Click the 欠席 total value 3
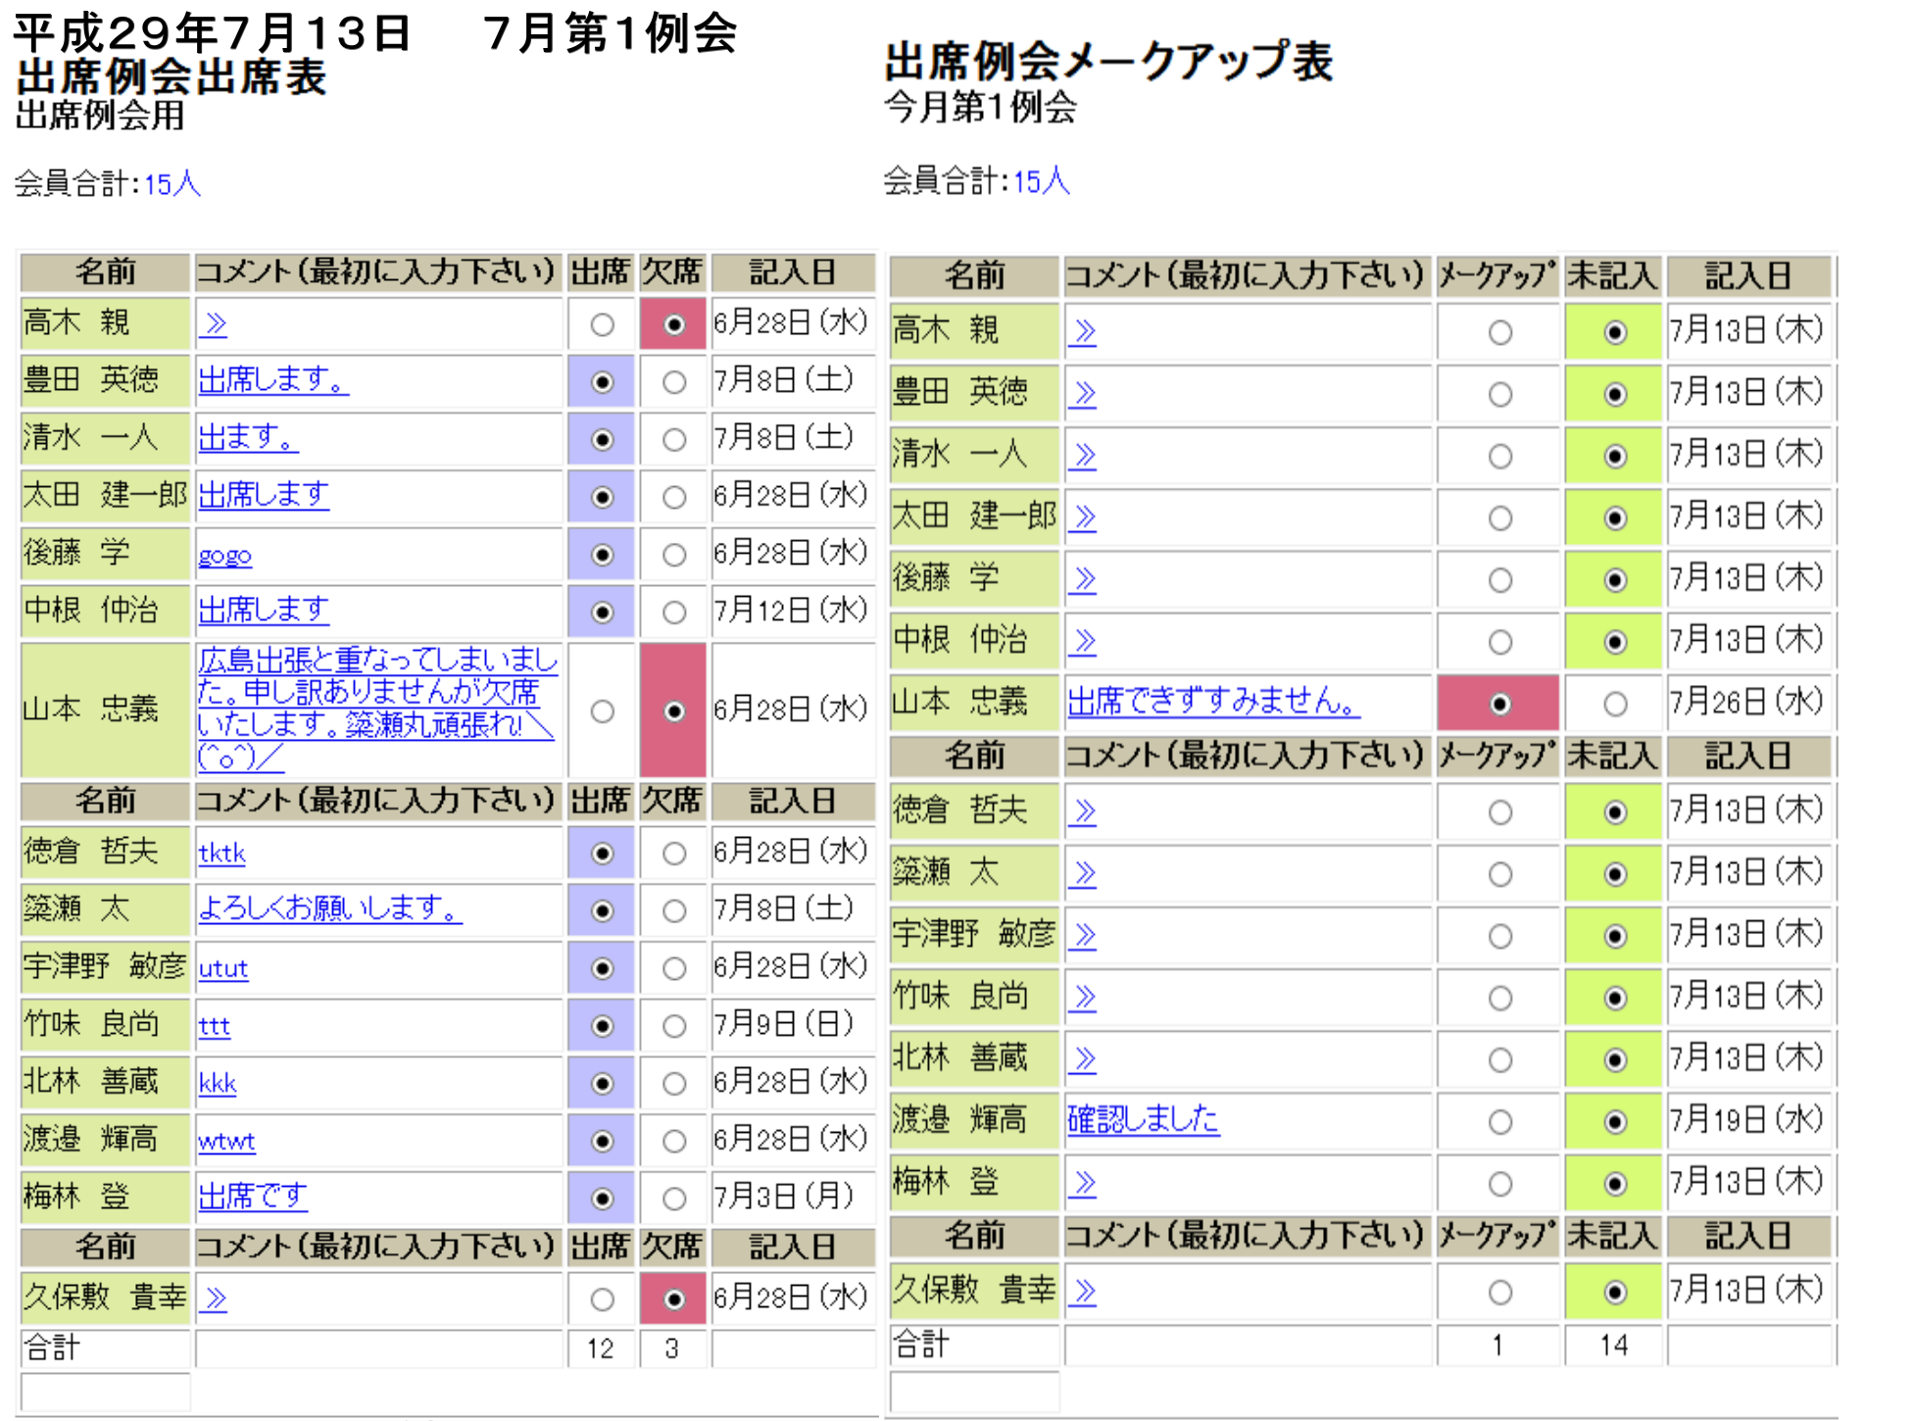1911x1421 pixels. (x=672, y=1348)
